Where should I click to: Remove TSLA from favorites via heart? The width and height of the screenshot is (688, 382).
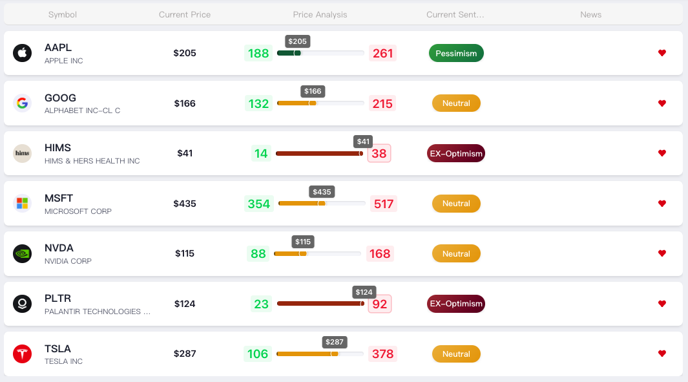(x=662, y=354)
